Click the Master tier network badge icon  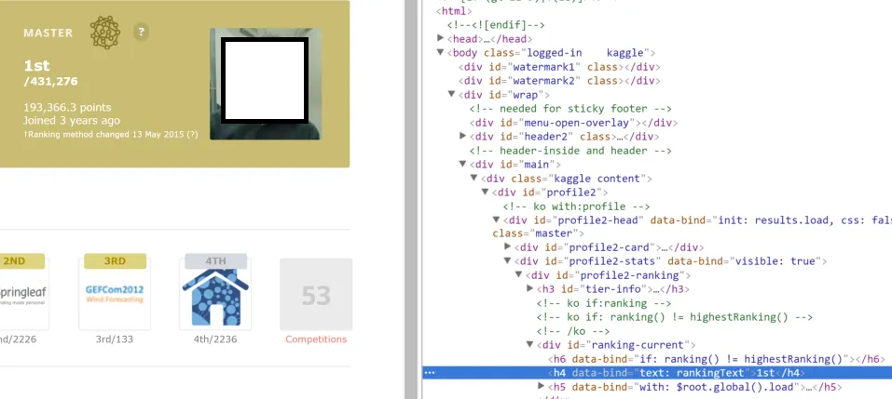point(105,33)
